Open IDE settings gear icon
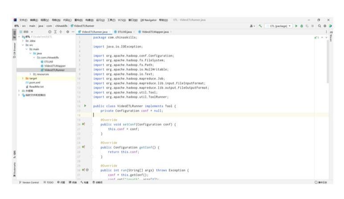 tap(325, 26)
